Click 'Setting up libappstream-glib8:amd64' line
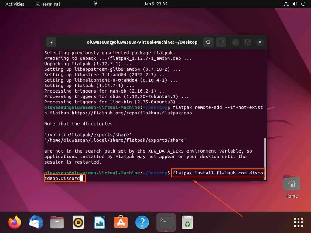311x233 pixels. click(x=112, y=69)
